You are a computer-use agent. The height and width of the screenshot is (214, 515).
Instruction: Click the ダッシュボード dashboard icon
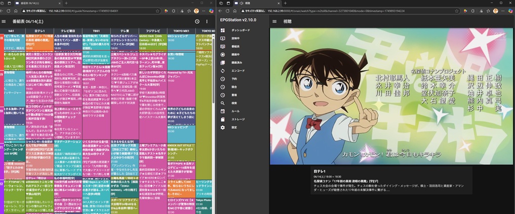[223, 30]
